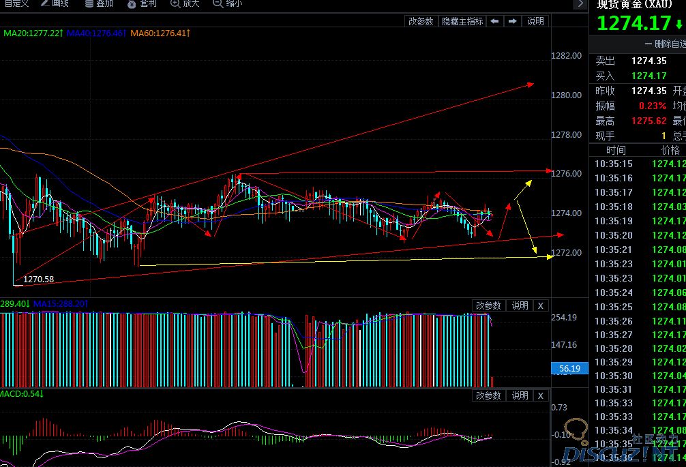Click the 价格 column header

[670, 150]
